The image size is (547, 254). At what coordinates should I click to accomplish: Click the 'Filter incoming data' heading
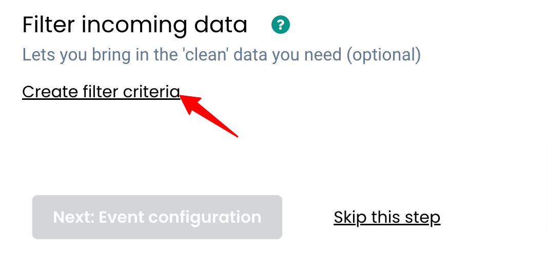pyautogui.click(x=135, y=25)
